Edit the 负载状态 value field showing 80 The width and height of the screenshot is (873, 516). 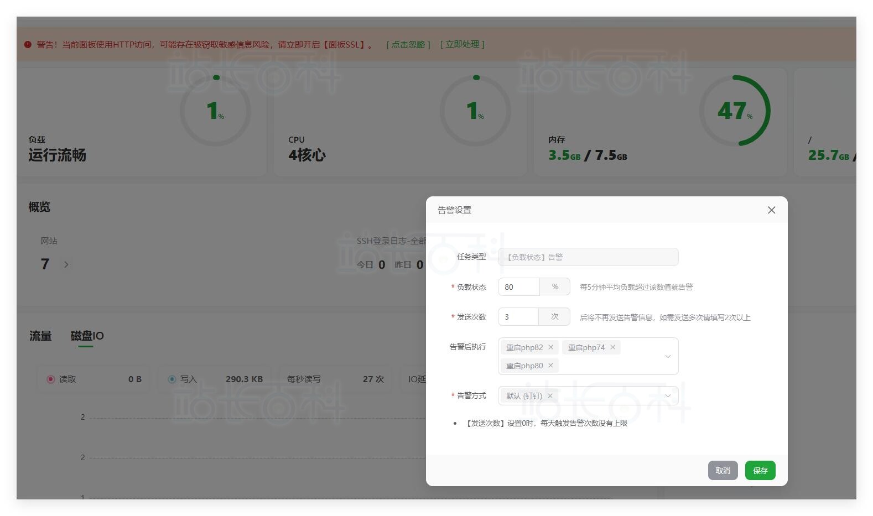click(519, 287)
